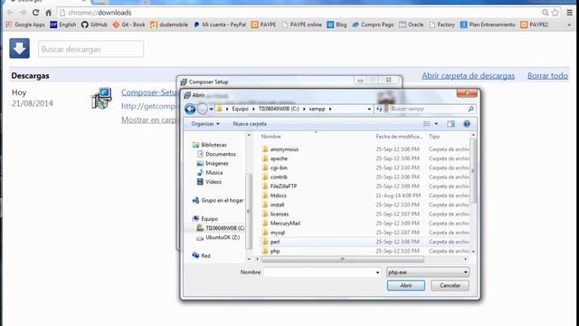Open Organizar dropdown menu
Viewport: 579px width, 326px height.
205,124
